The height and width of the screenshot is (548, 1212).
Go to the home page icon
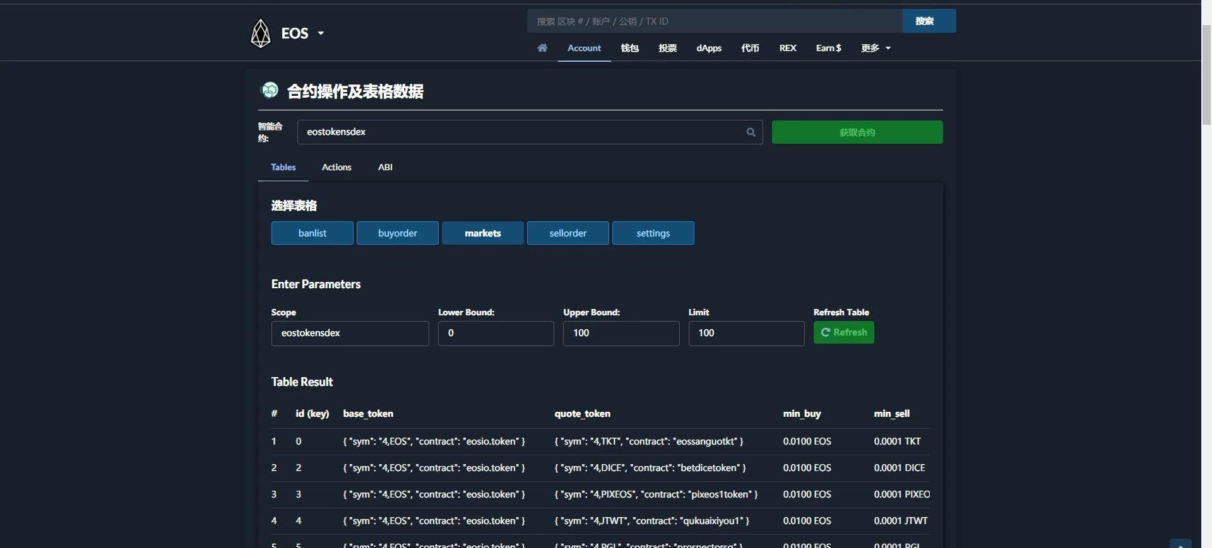point(542,48)
